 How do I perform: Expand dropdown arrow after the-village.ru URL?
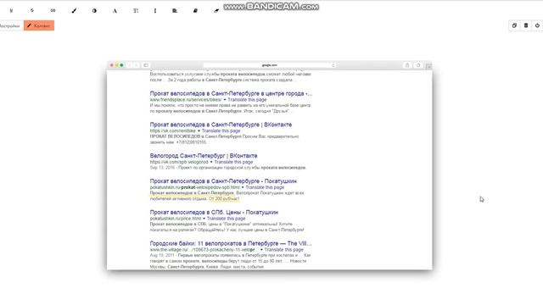click(261, 250)
